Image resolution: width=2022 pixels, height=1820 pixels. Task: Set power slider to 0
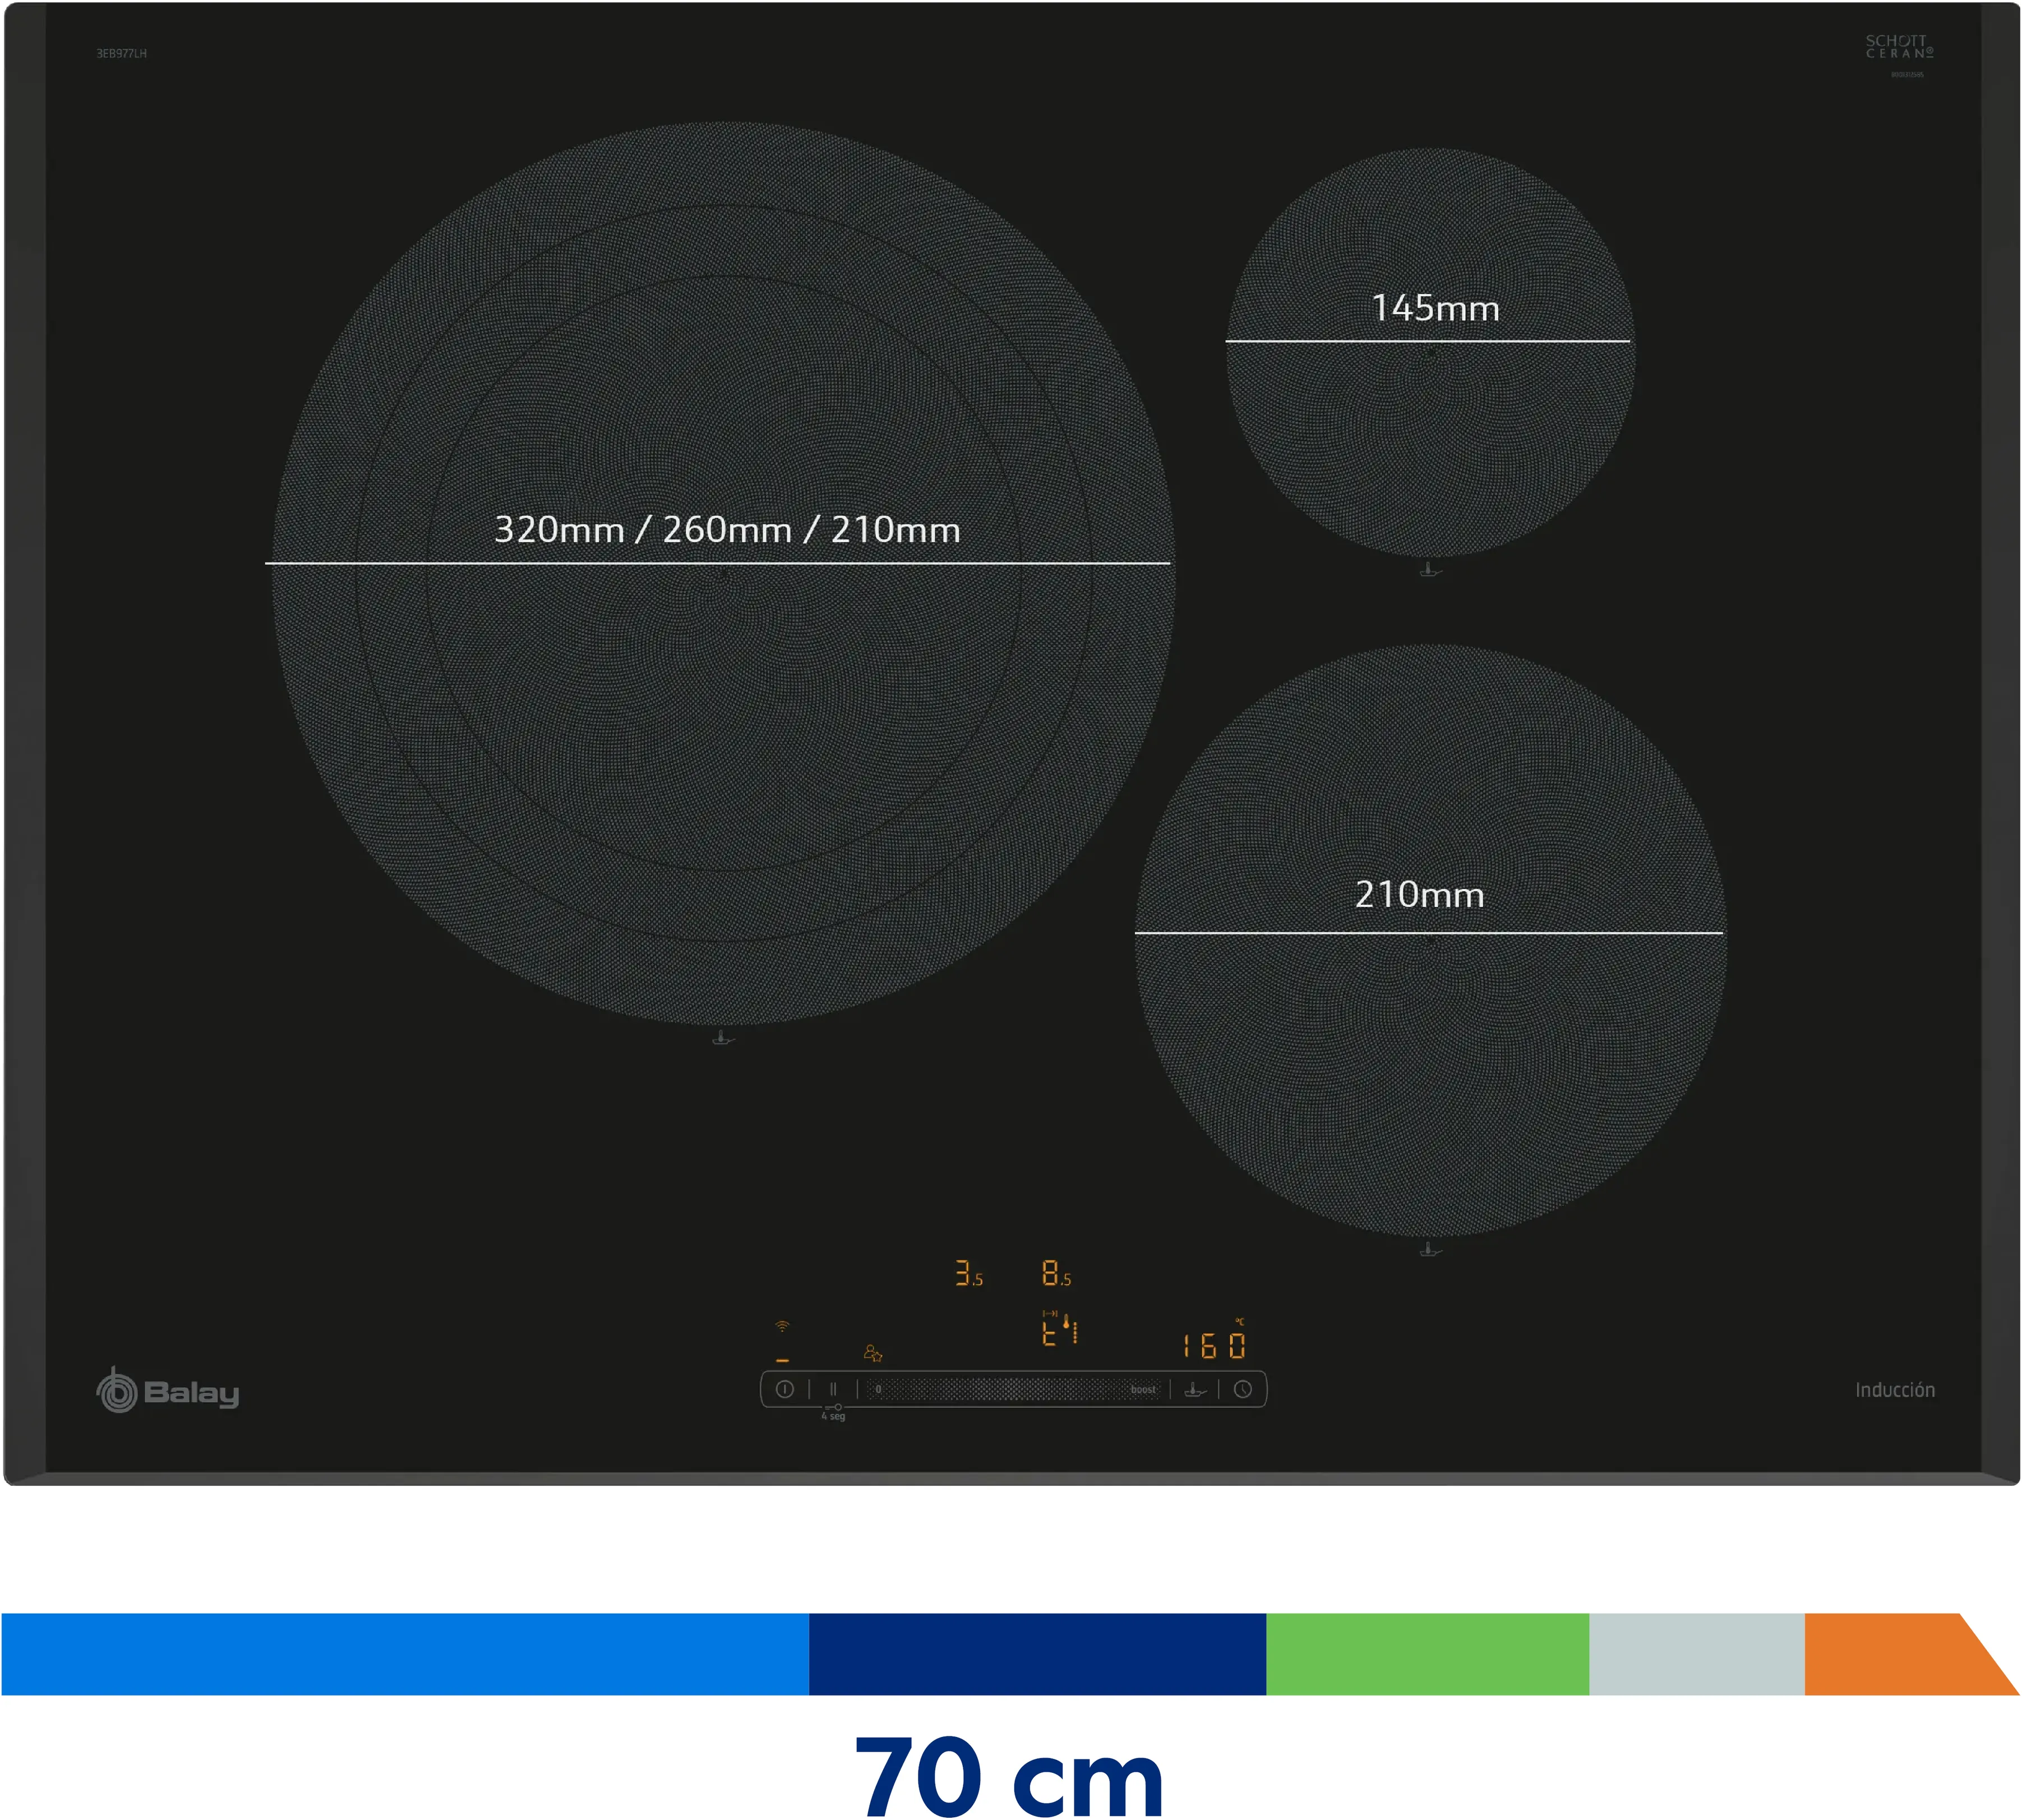879,1389
